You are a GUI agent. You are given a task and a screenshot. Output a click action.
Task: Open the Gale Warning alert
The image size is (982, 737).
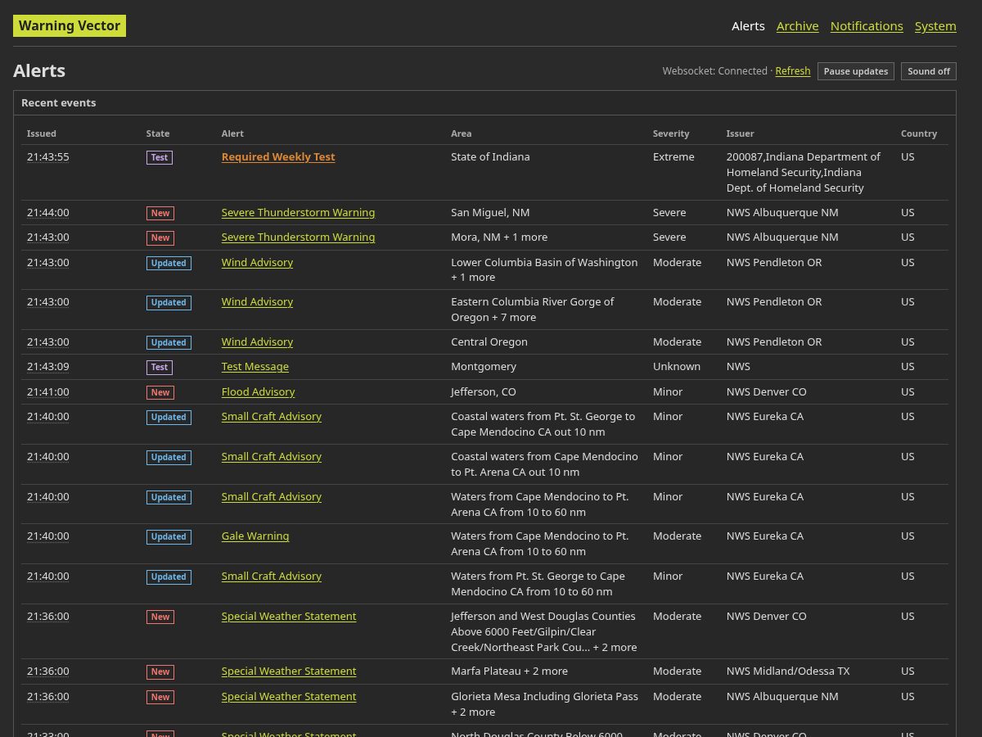point(255,536)
